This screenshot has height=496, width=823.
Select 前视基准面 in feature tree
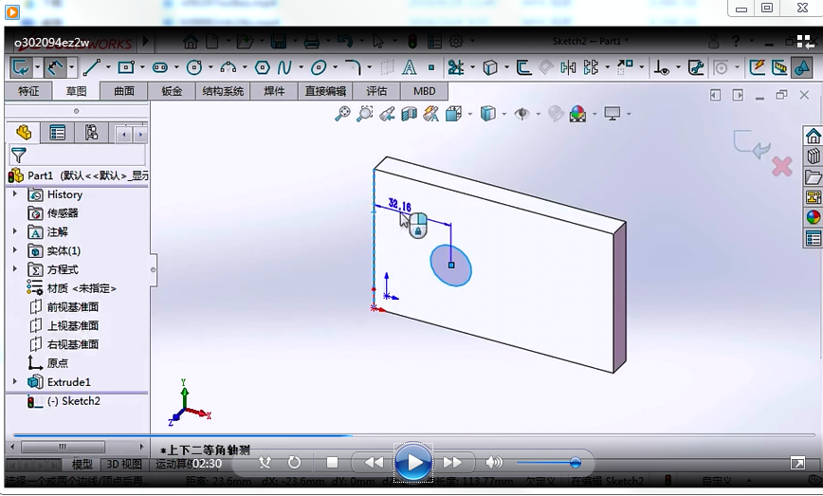click(x=72, y=307)
